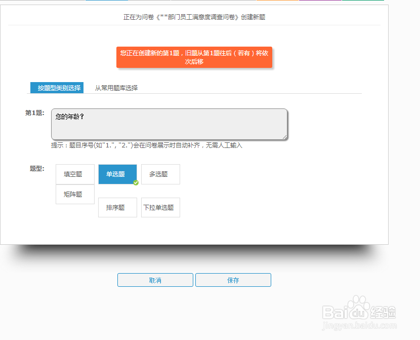Click the purple strip at top of screen
Viewport: 420px width, 340px height.
point(320,1)
